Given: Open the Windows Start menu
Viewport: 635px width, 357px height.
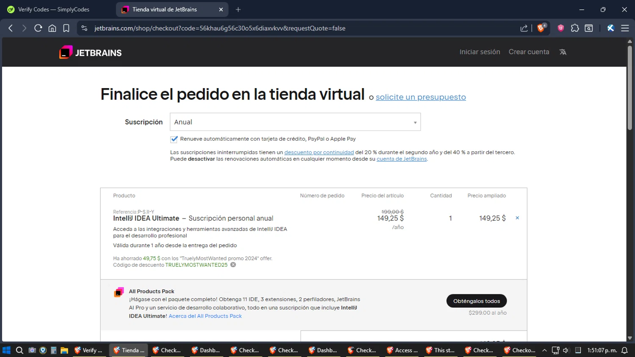Looking at the screenshot, I should 6,350.
